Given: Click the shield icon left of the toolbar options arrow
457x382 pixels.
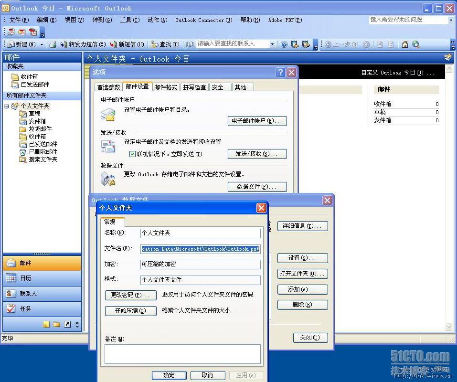Looking at the screenshot, I should (x=306, y=44).
